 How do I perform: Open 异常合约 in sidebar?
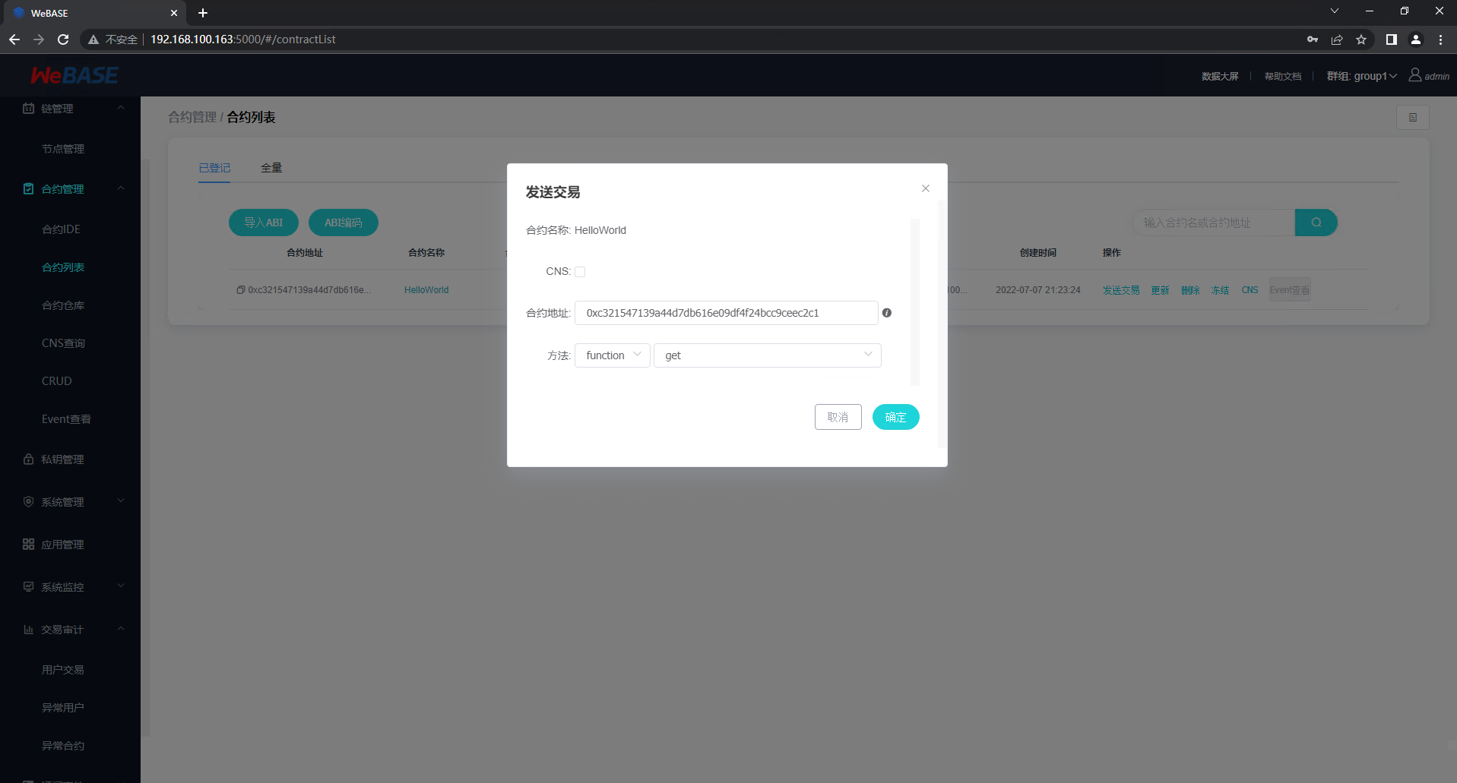(x=63, y=746)
